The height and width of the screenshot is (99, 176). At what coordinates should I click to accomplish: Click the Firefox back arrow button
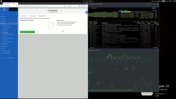pos(1,6)
